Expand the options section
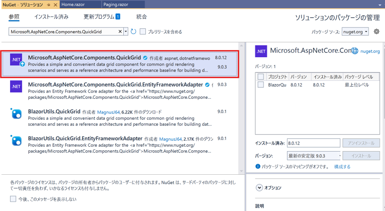 pyautogui.click(x=259, y=188)
